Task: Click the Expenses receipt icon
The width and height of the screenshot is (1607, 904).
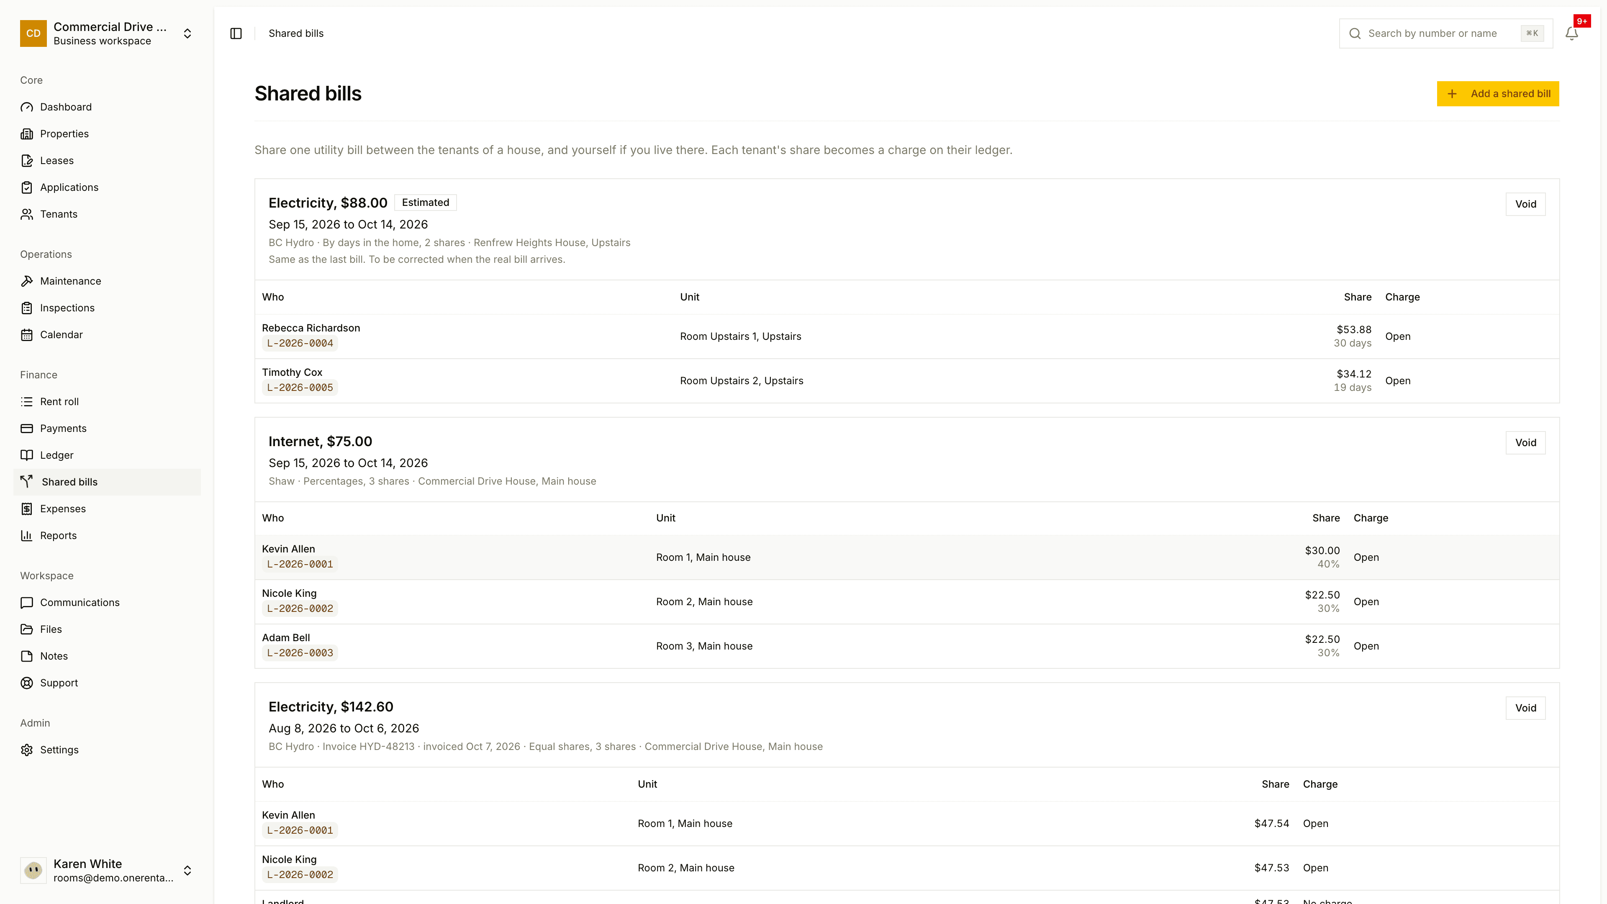Action: (27, 508)
